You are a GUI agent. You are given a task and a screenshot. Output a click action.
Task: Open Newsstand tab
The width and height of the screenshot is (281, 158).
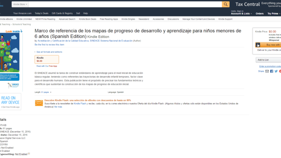click(144, 19)
